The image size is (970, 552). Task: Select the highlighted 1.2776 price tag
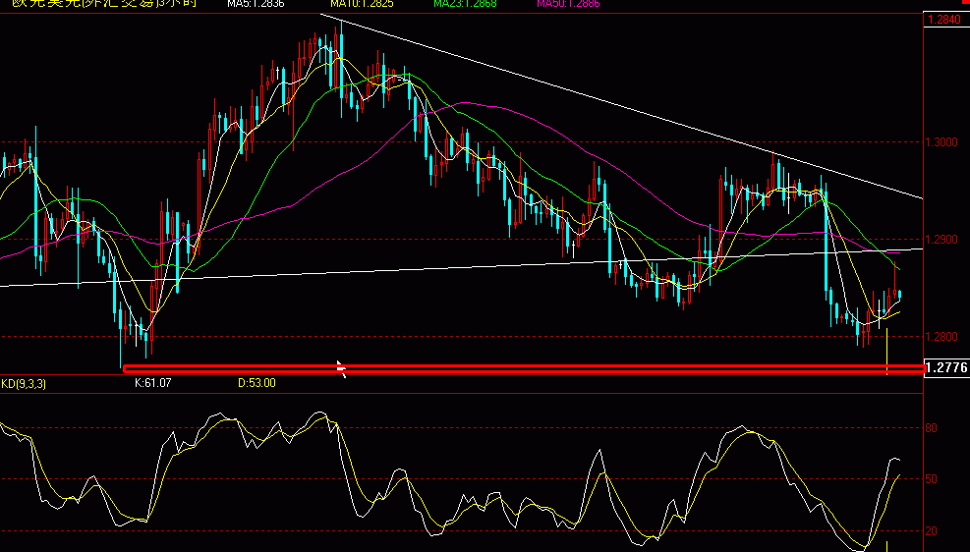point(947,367)
